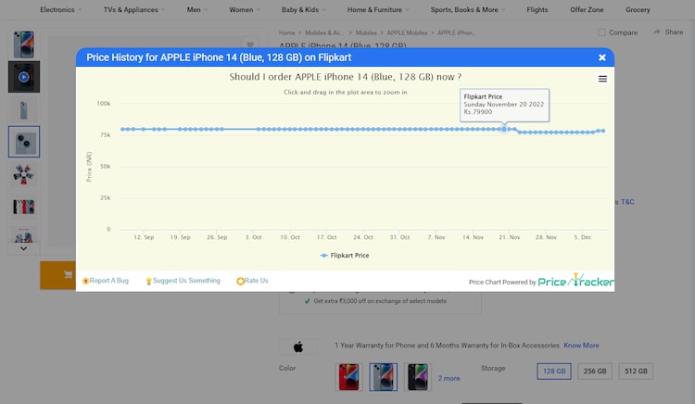
Task: Expand the Electronics category dropdown
Action: click(60, 10)
